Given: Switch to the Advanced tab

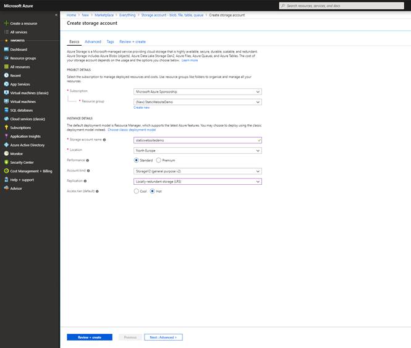Looking at the screenshot, I should click(93, 41).
